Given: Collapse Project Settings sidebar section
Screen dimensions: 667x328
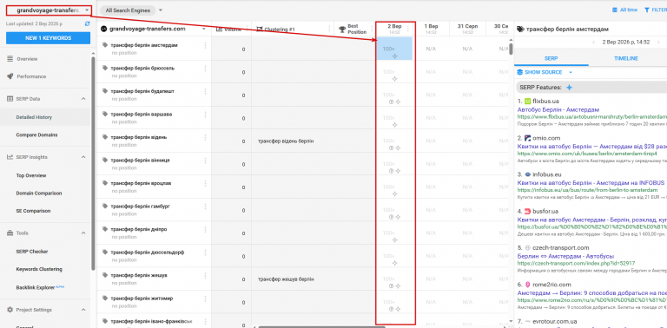Looking at the screenshot, I should coord(83,310).
